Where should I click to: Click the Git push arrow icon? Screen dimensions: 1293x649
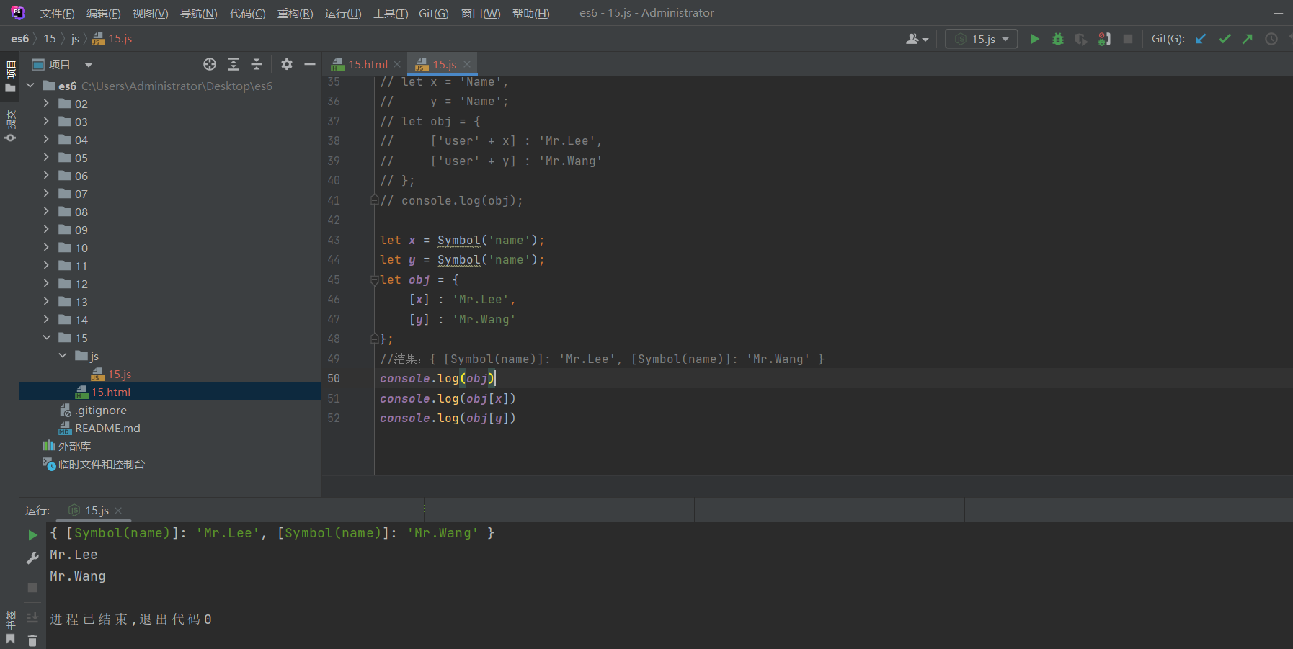pyautogui.click(x=1248, y=39)
